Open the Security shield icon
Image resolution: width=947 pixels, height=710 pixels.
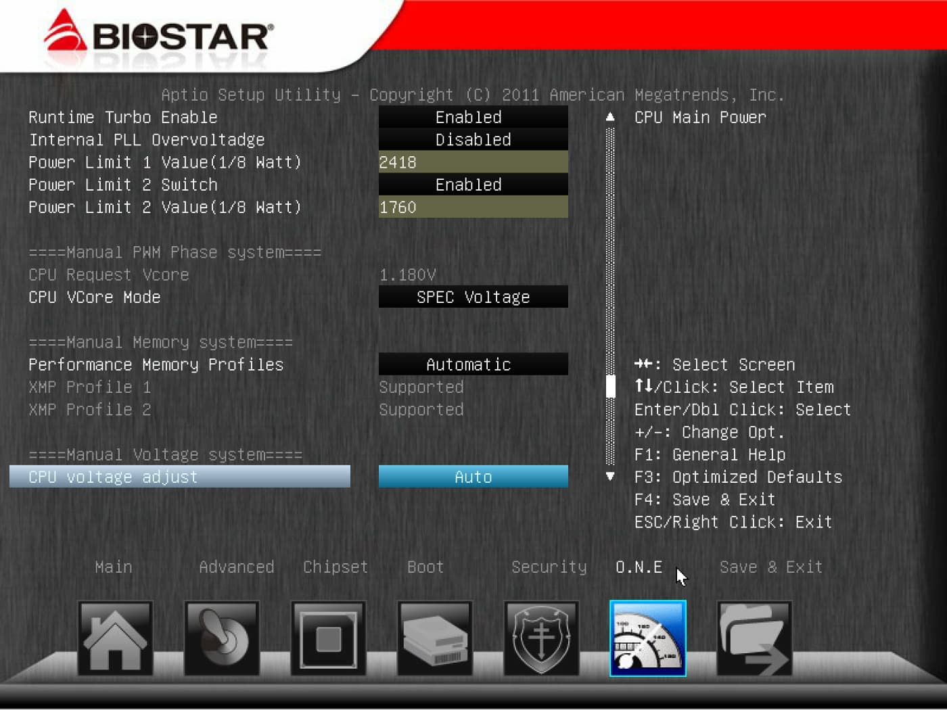(x=541, y=638)
